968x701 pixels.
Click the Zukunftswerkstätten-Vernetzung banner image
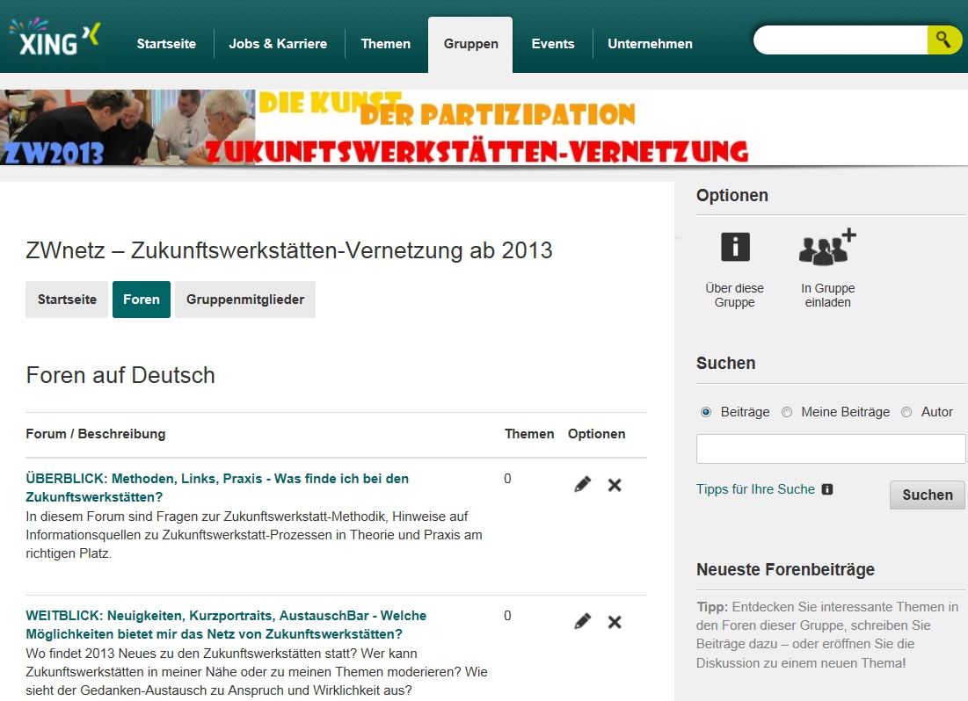[378, 127]
